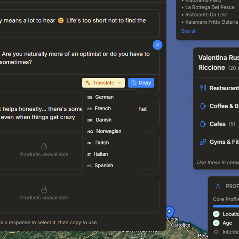
Task: Click the Cafes cup icon
Action: 203,124
